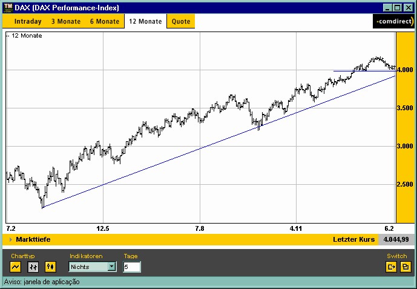This screenshot has width=417, height=289.
Task: Switch to the 6 Monate tab
Action: (105, 21)
